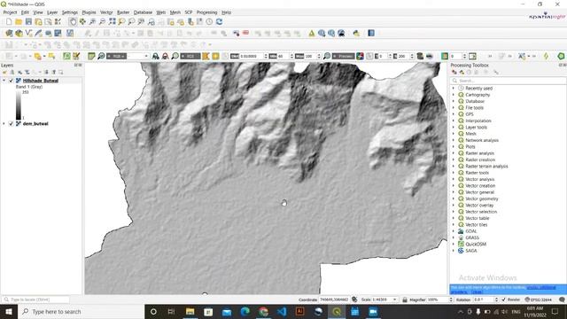
Task: Open the Raster menu
Action: 123,12
